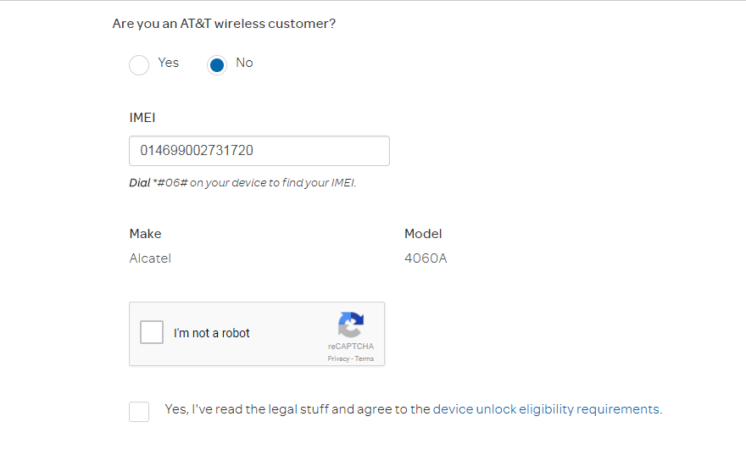Open the reCAPTCHA Terms link
The height and width of the screenshot is (472, 746).
point(365,359)
